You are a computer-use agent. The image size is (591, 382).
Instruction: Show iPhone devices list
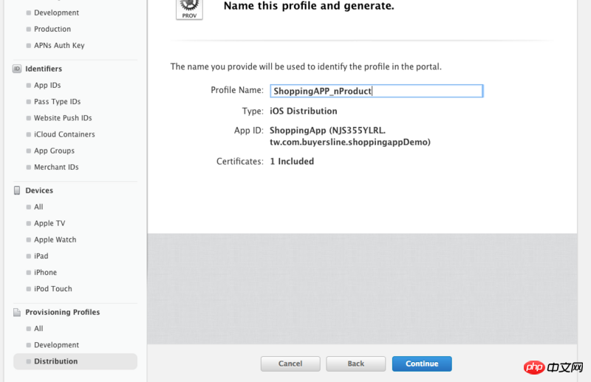[45, 272]
